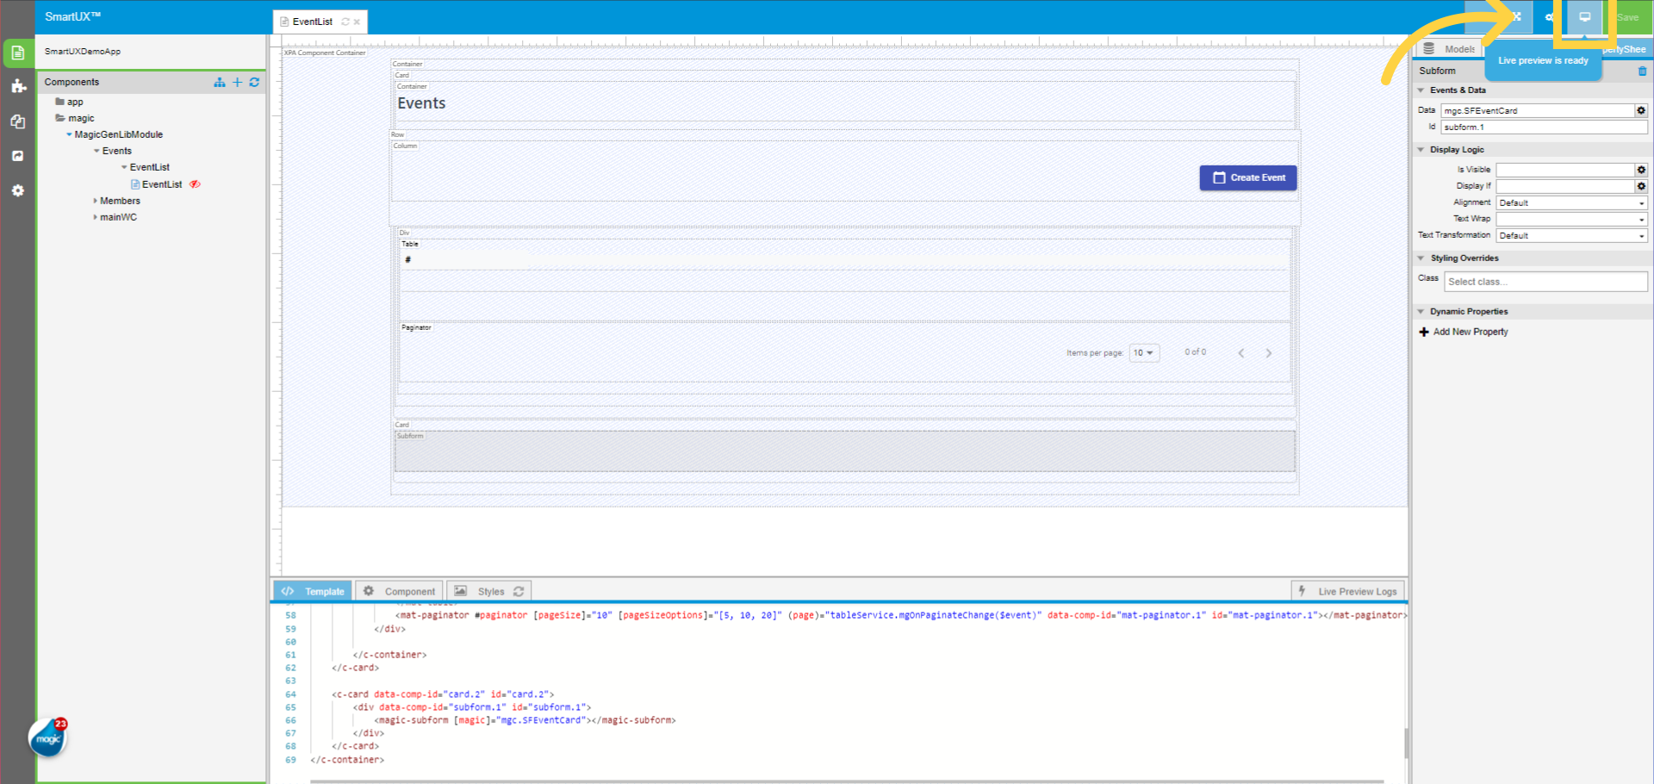This screenshot has height=784, width=1654.
Task: Open the live preview monitor icon
Action: pos(1584,17)
